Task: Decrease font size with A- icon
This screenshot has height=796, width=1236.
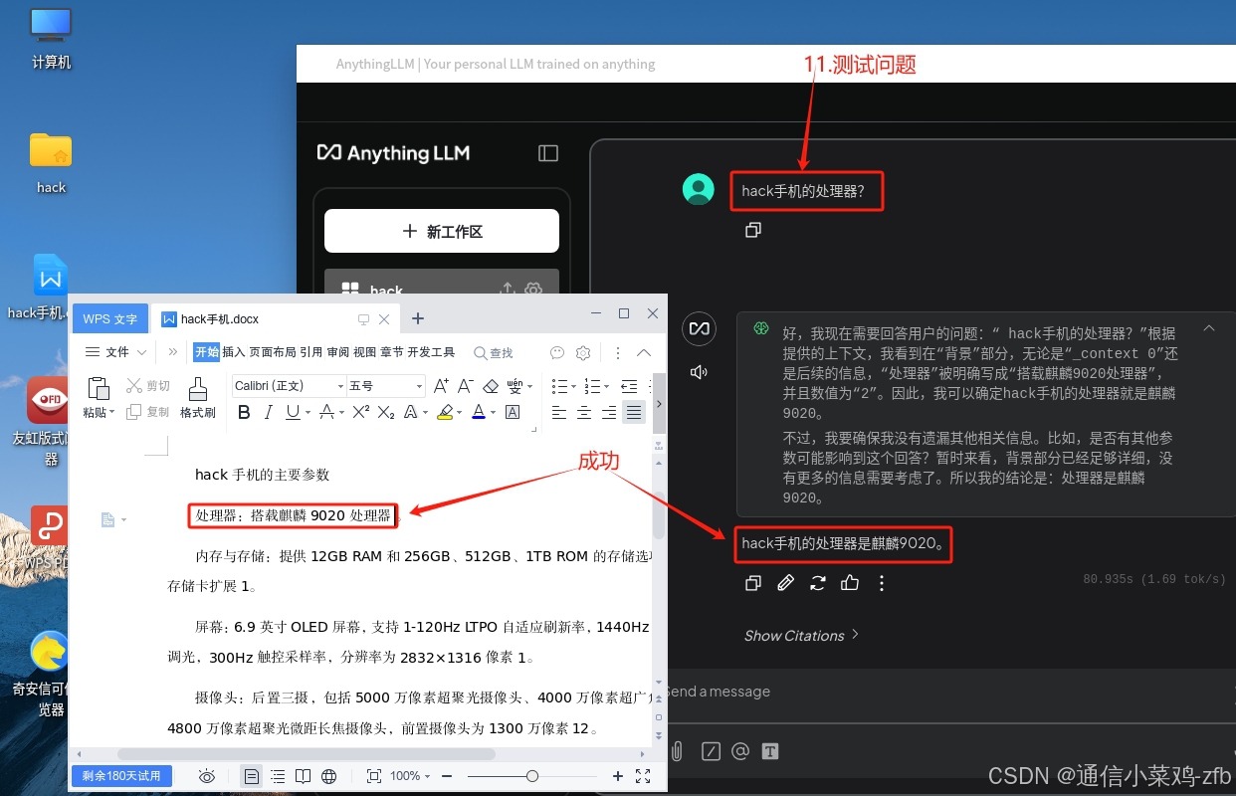Action: tap(466, 386)
